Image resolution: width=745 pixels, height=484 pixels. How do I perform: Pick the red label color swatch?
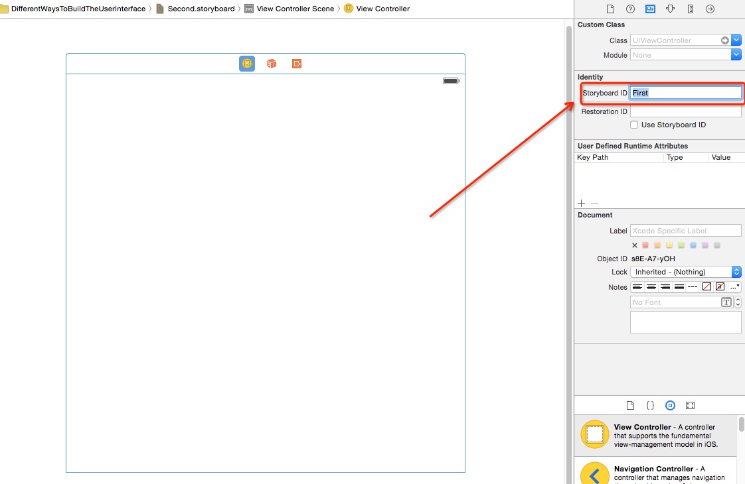pos(645,245)
